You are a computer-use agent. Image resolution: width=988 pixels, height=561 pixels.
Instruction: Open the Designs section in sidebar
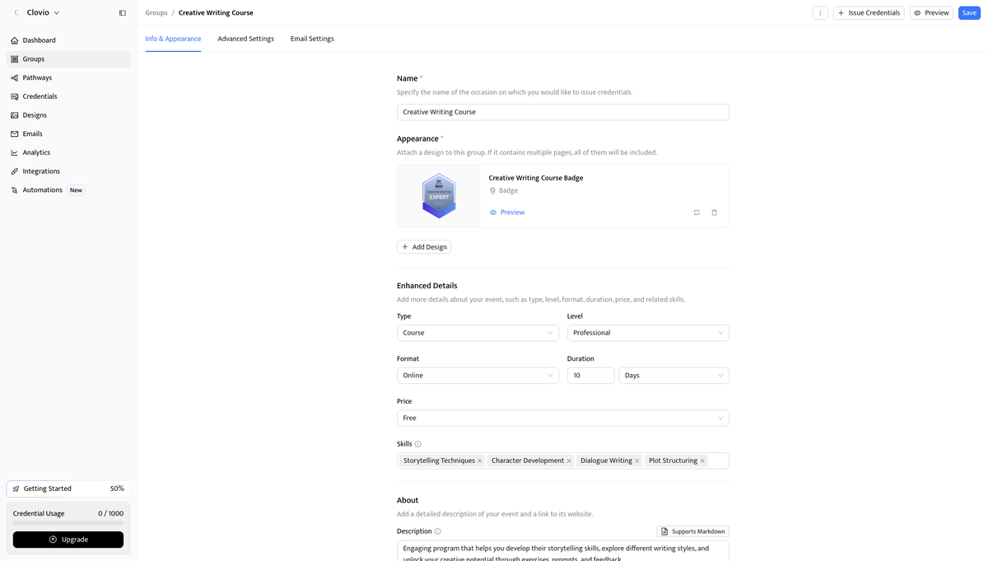[x=36, y=115]
